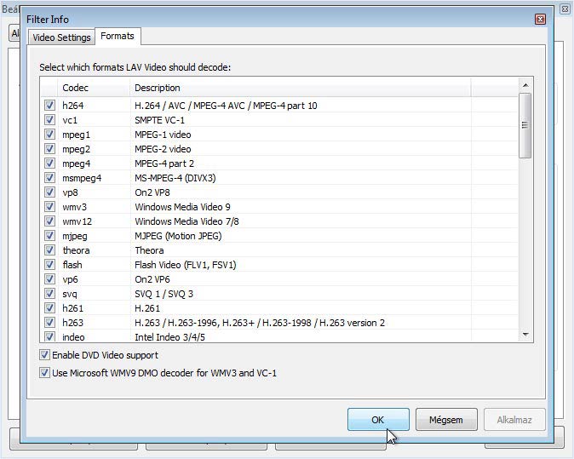Select the 'SMPTE VC-1' description

point(159,120)
